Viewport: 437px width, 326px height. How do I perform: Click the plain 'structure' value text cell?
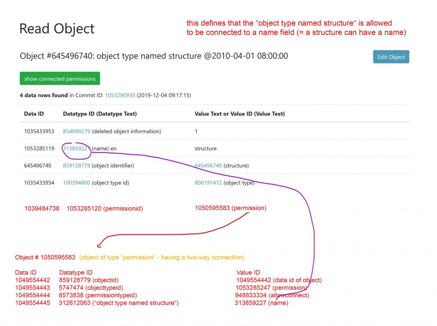coord(205,148)
